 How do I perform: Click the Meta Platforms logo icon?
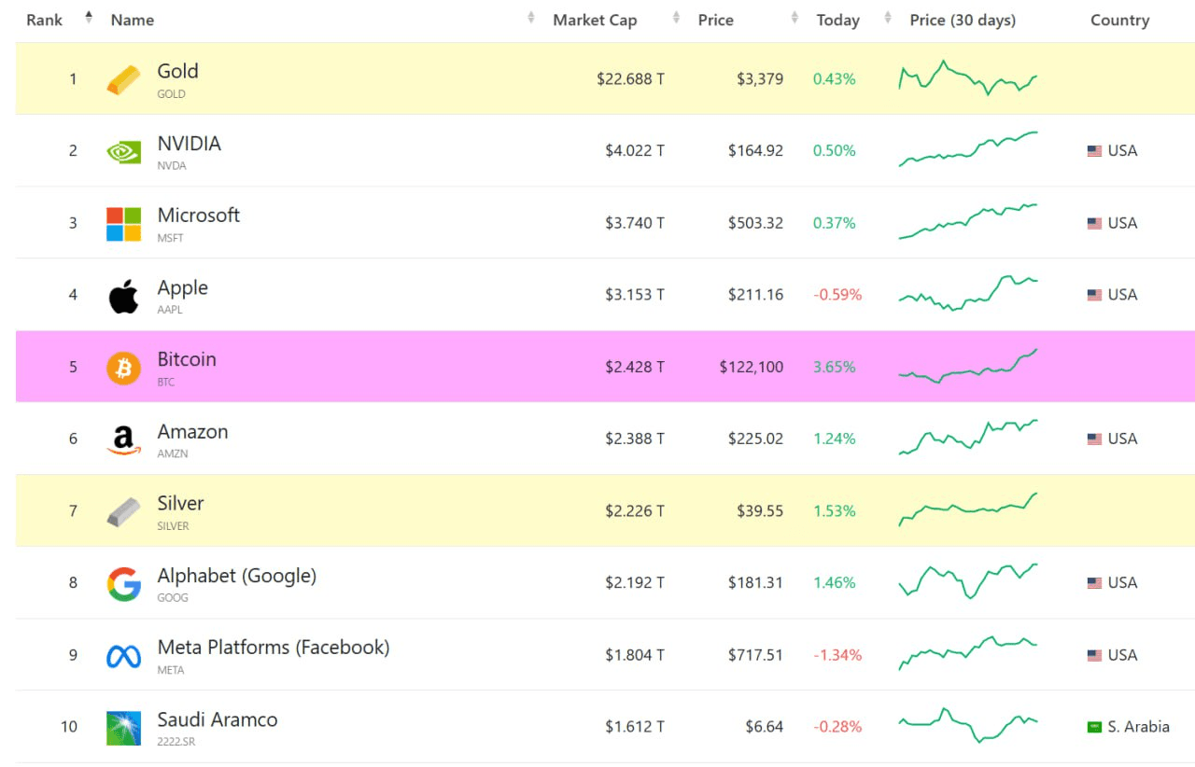[123, 656]
